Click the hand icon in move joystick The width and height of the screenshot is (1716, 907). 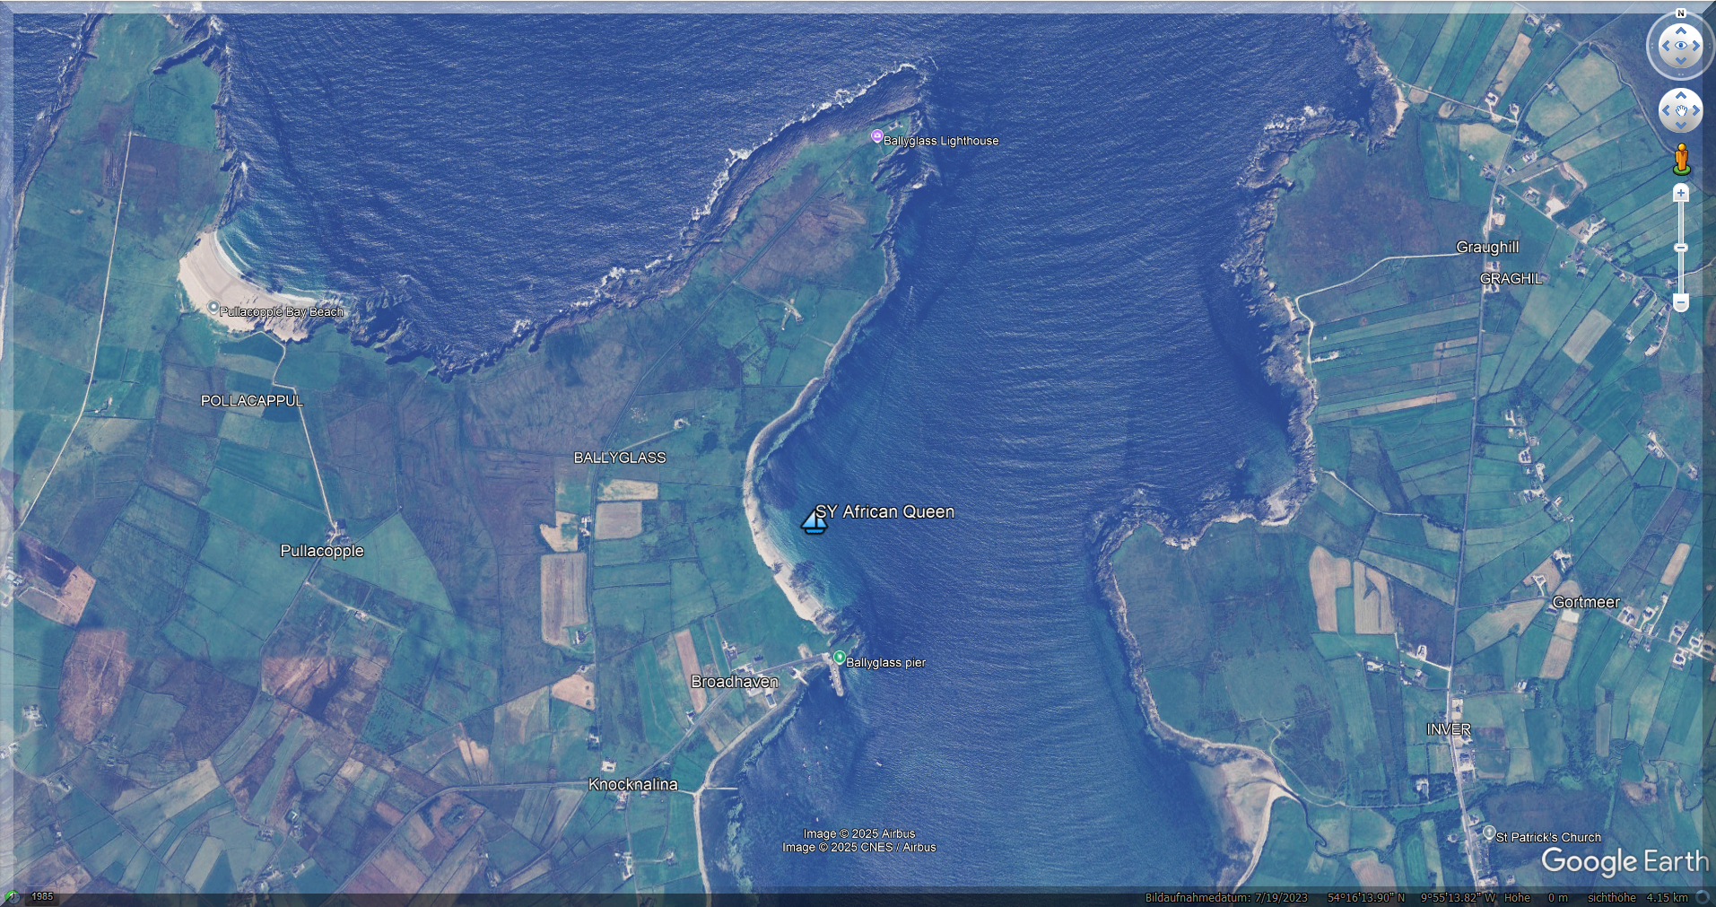(1680, 111)
